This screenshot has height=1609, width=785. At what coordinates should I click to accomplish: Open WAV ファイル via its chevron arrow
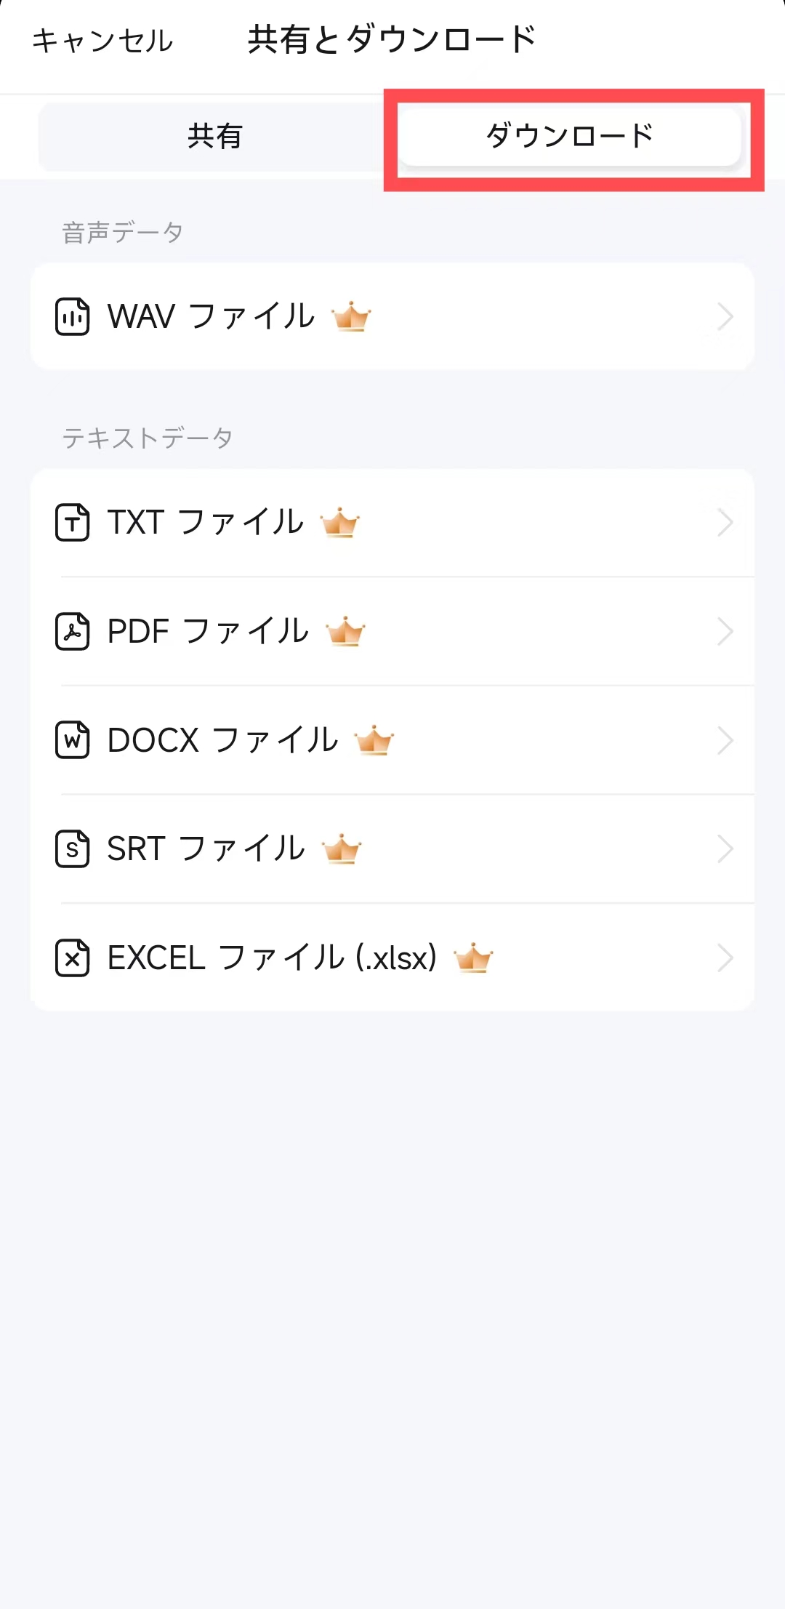[x=725, y=316]
